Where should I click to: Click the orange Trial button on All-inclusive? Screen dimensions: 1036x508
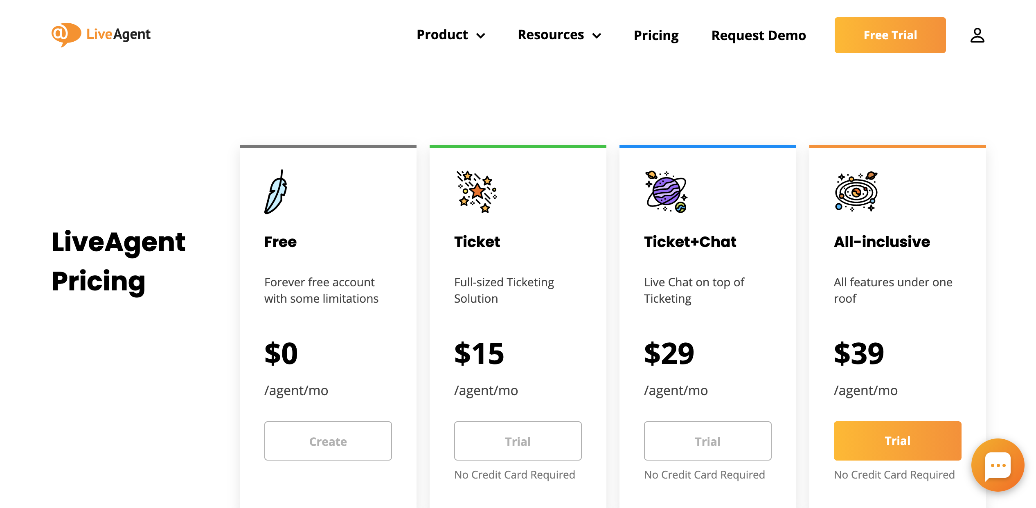click(897, 441)
